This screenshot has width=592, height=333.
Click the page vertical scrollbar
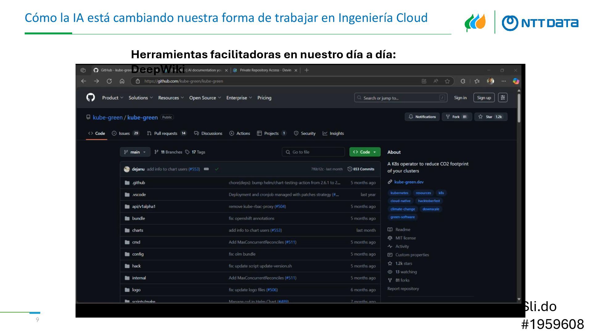(x=519, y=108)
